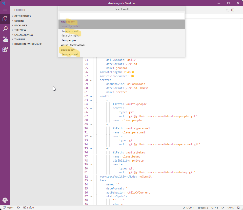The height and width of the screenshot is (210, 243).
Task: Click the editor more actions ellipsis icon
Action: pos(238,10)
